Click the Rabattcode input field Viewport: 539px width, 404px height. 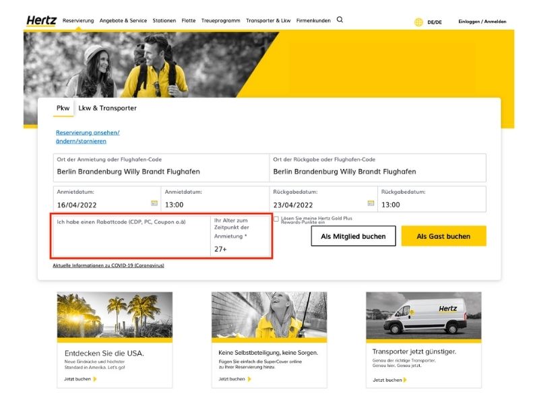click(x=131, y=236)
